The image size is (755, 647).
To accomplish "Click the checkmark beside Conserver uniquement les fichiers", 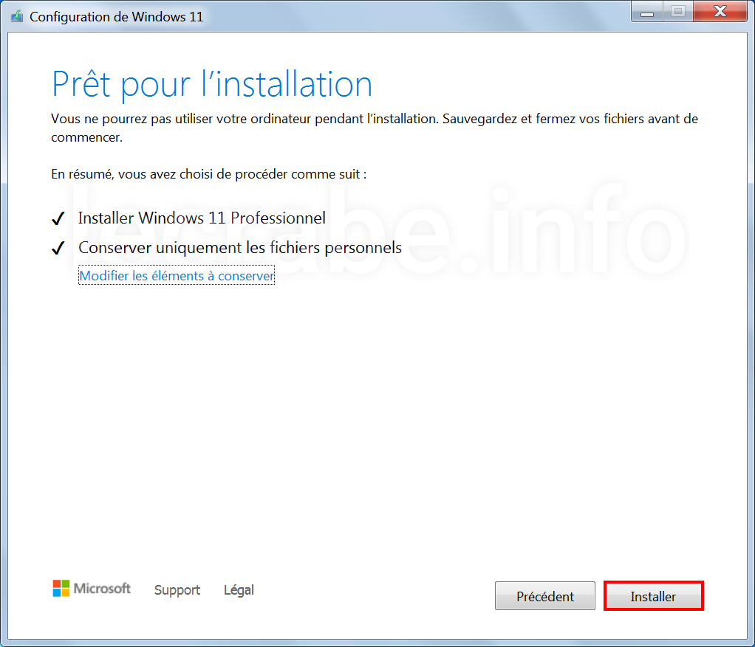I will click(58, 248).
